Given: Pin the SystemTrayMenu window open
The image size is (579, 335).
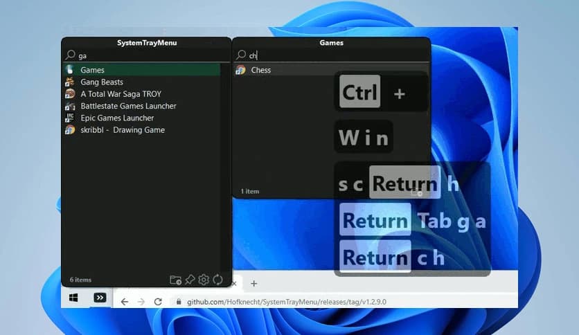Looking at the screenshot, I should pos(190,280).
